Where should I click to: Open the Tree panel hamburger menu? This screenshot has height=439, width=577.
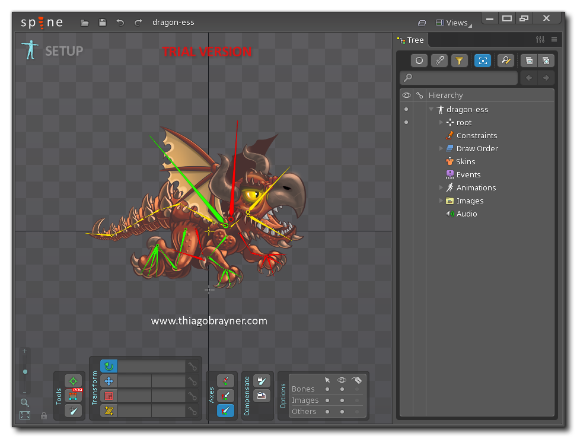coord(554,39)
